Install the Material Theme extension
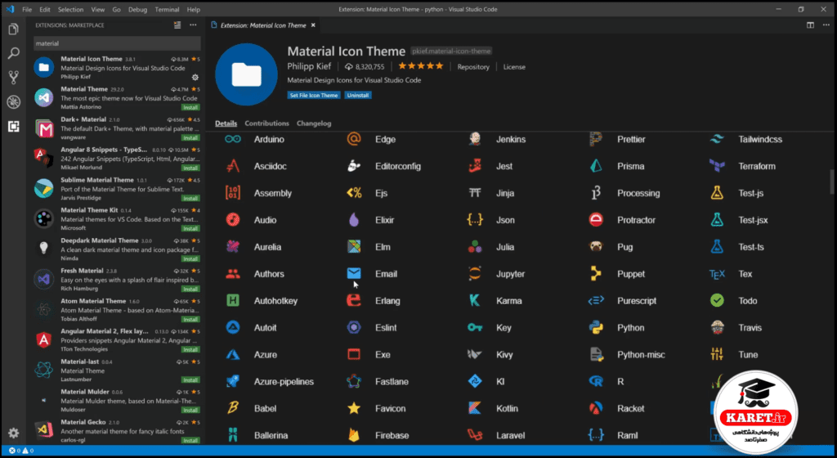This screenshot has height=458, width=837. [190, 107]
